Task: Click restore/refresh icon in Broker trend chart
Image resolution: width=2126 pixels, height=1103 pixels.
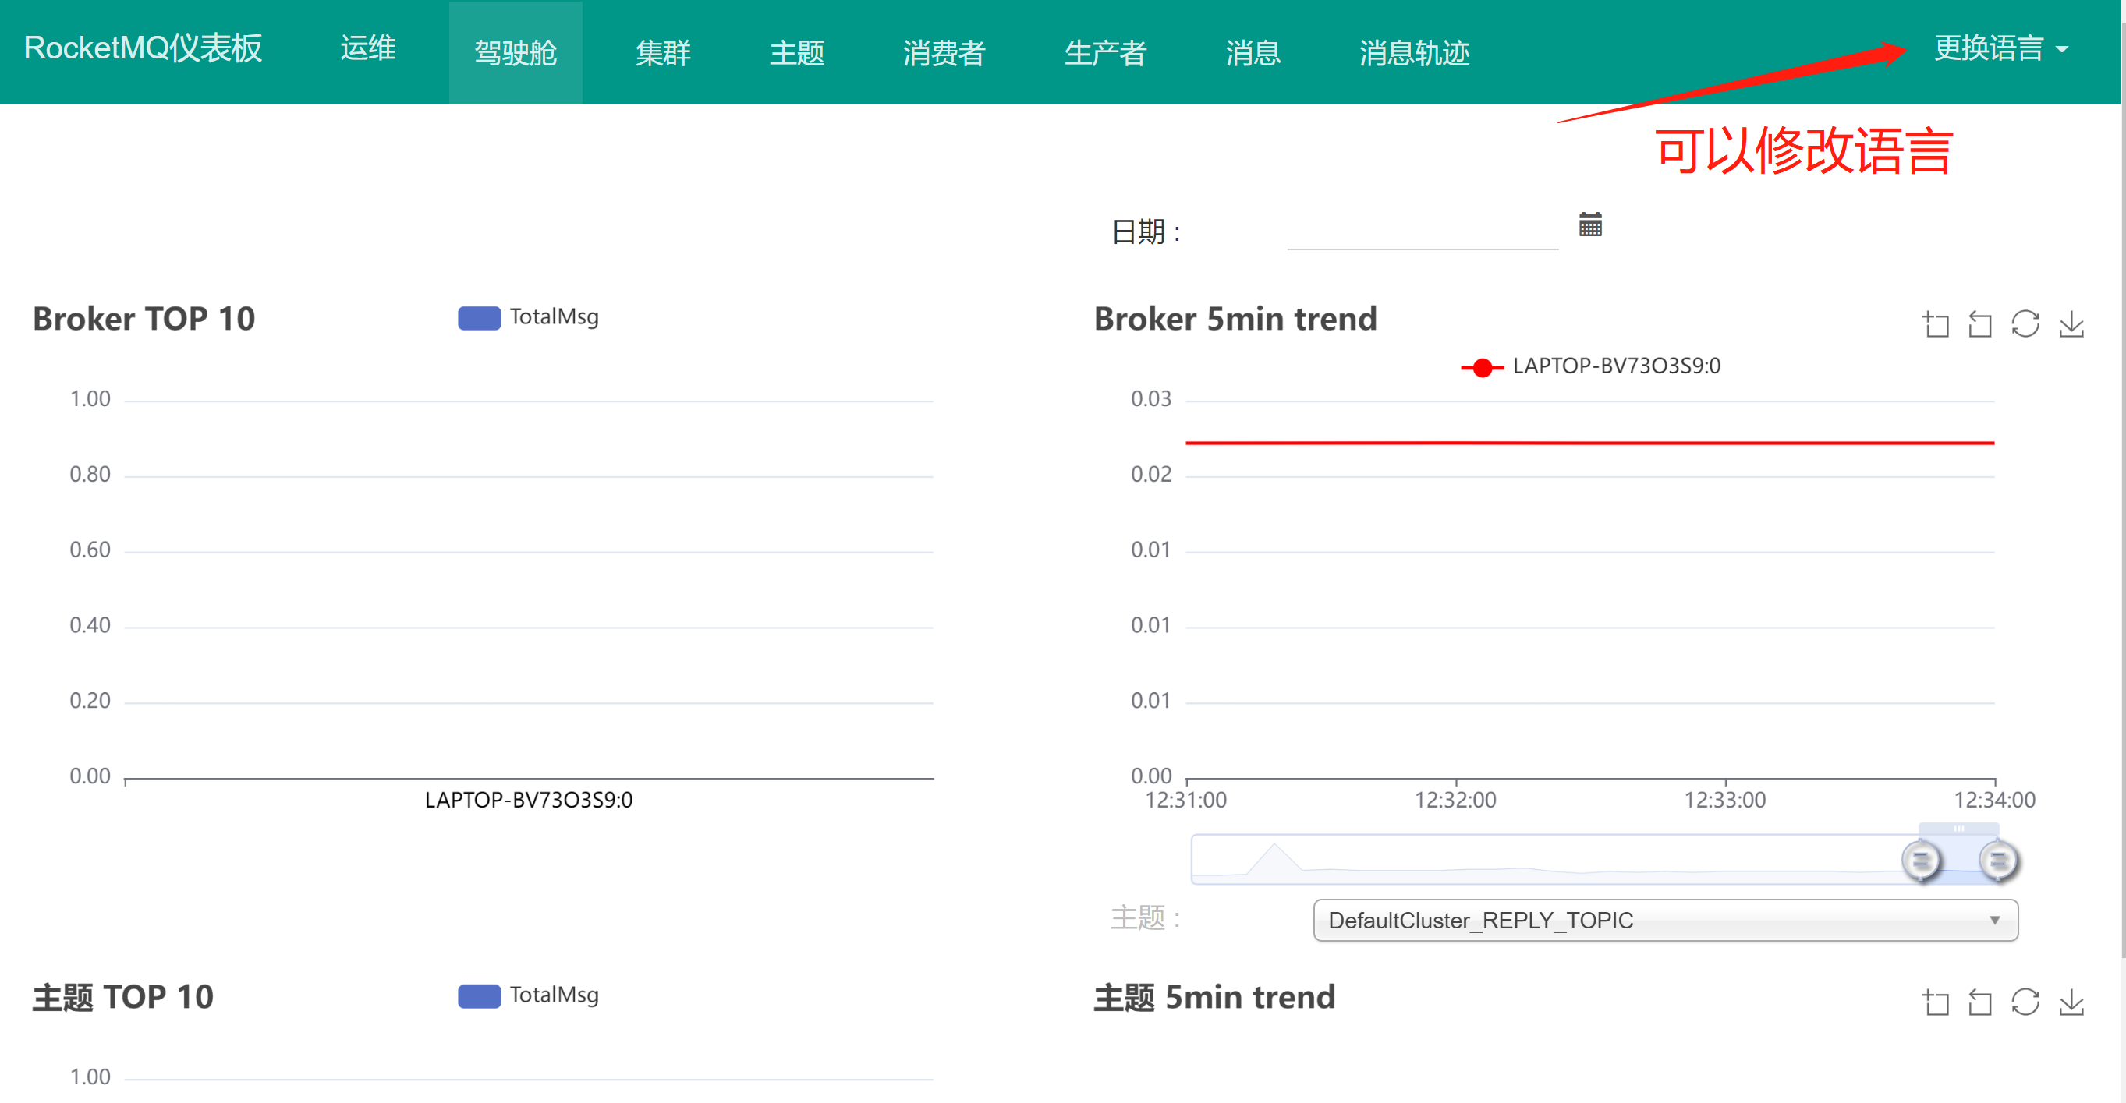Action: click(2025, 323)
